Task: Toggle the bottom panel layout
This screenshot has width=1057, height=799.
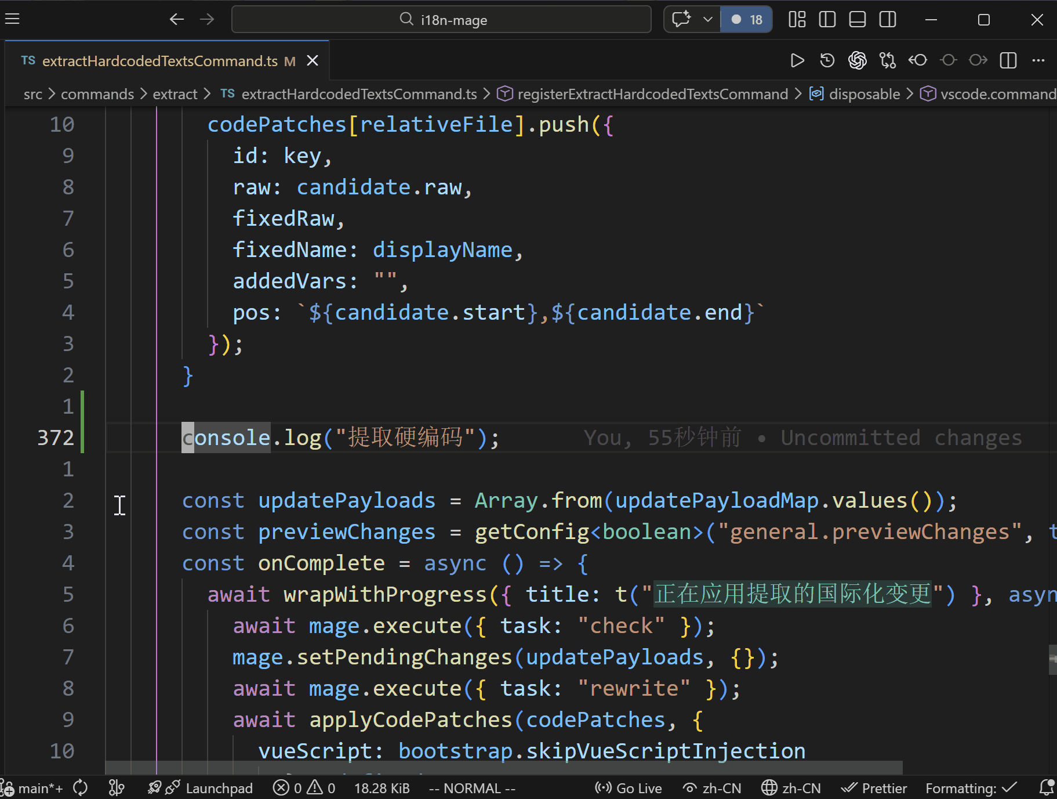Action: point(858,20)
